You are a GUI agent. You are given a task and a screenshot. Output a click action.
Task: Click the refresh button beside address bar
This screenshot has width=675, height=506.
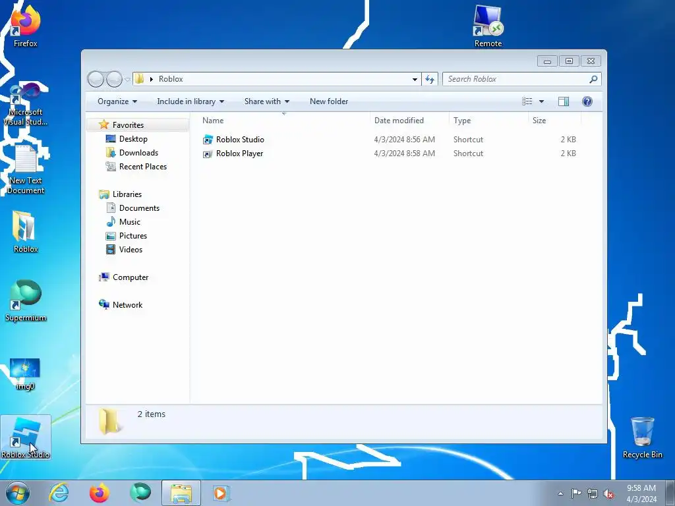coord(430,79)
